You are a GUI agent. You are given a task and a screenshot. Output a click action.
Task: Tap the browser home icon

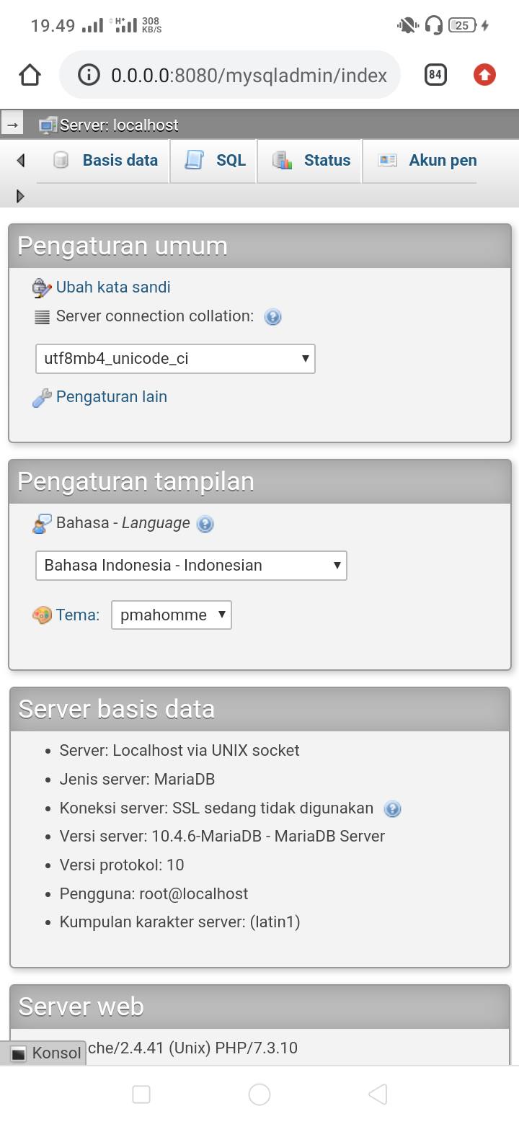coord(30,75)
